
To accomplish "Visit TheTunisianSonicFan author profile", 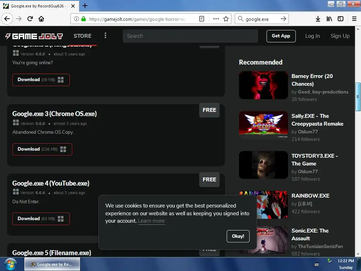I will point(320,247).
